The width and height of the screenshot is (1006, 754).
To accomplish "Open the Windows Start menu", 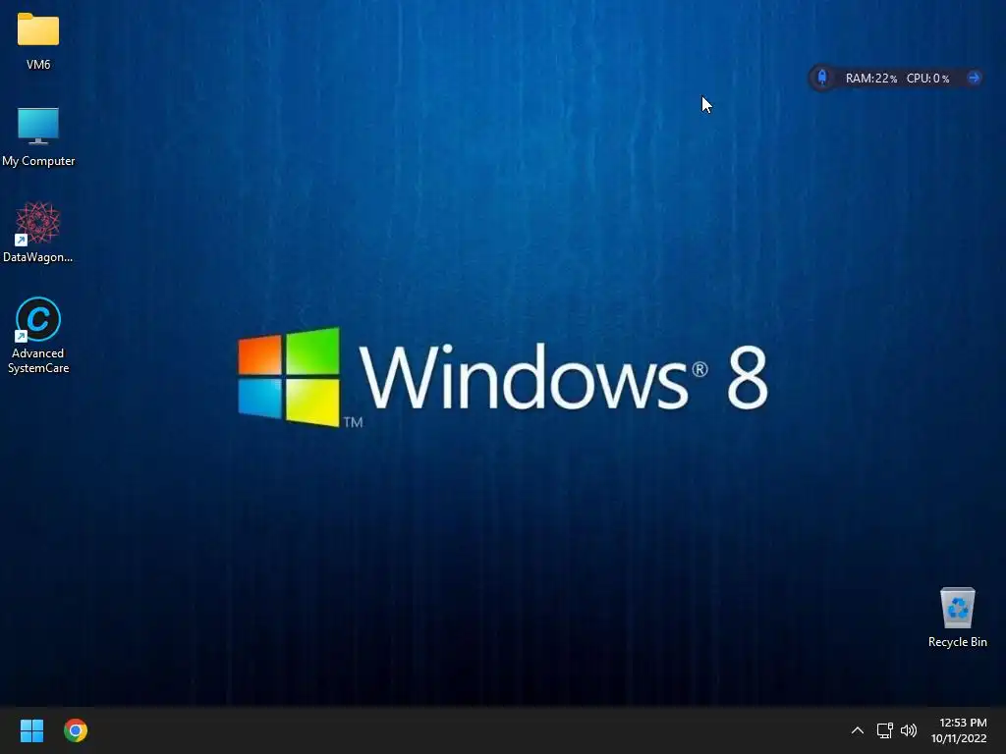I will coord(31,730).
